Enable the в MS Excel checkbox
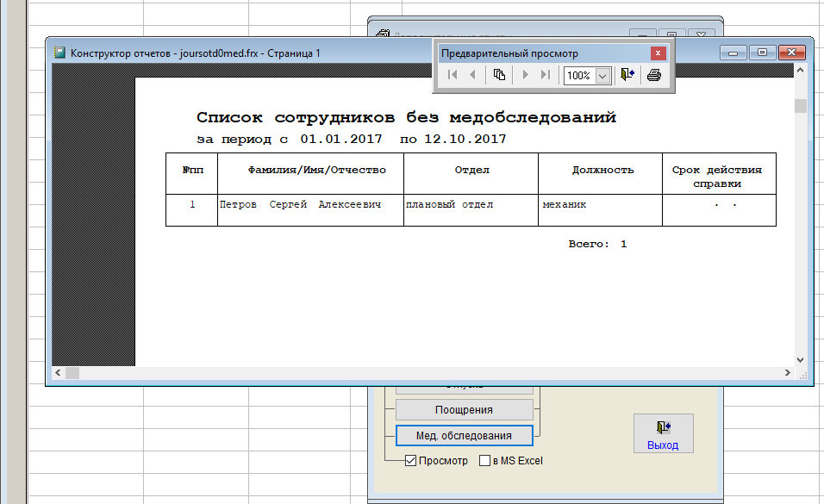This screenshot has height=504, width=824. point(484,461)
